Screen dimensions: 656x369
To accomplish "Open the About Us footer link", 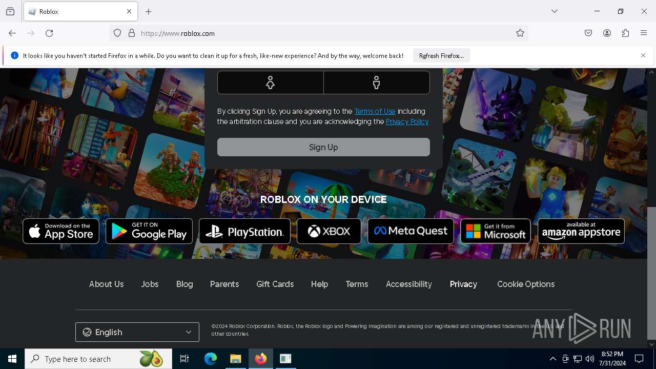I will [107, 284].
